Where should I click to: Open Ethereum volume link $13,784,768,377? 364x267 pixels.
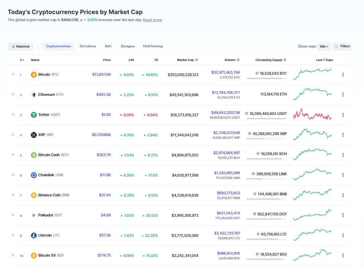click(226, 92)
